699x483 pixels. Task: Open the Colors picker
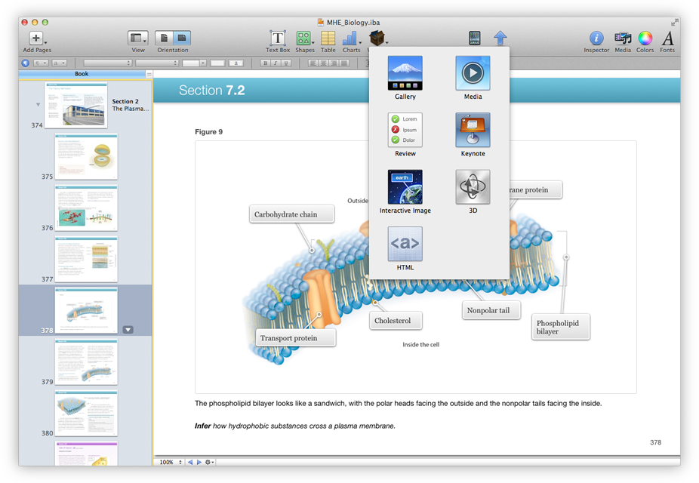click(x=645, y=38)
